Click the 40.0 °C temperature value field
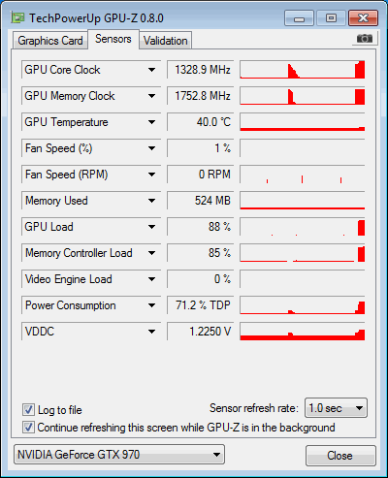Image resolution: width=388 pixels, height=478 pixels. click(200, 122)
